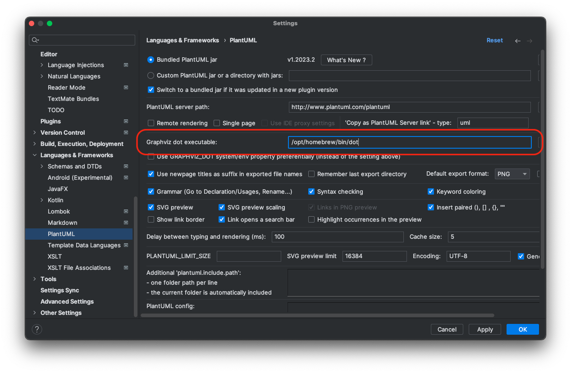
Task: Click Reset link
Action: pos(494,40)
